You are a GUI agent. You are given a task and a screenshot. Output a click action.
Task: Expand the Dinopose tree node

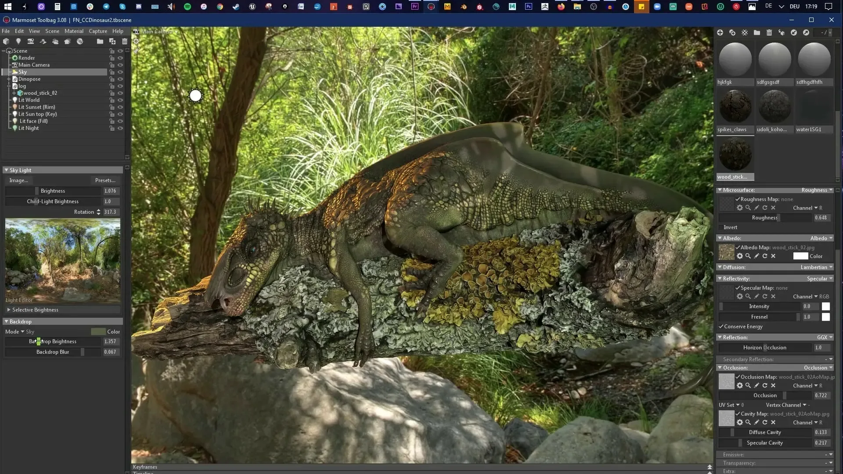coord(9,79)
